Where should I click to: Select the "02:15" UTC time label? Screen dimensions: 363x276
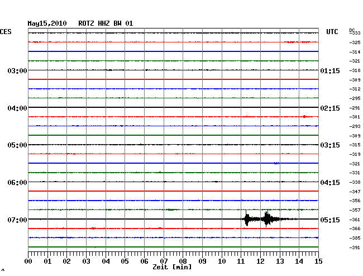click(x=330, y=108)
